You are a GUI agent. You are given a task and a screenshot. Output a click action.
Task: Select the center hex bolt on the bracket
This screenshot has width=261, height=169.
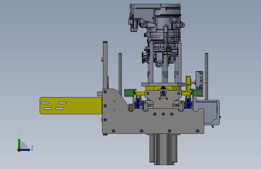(163, 93)
